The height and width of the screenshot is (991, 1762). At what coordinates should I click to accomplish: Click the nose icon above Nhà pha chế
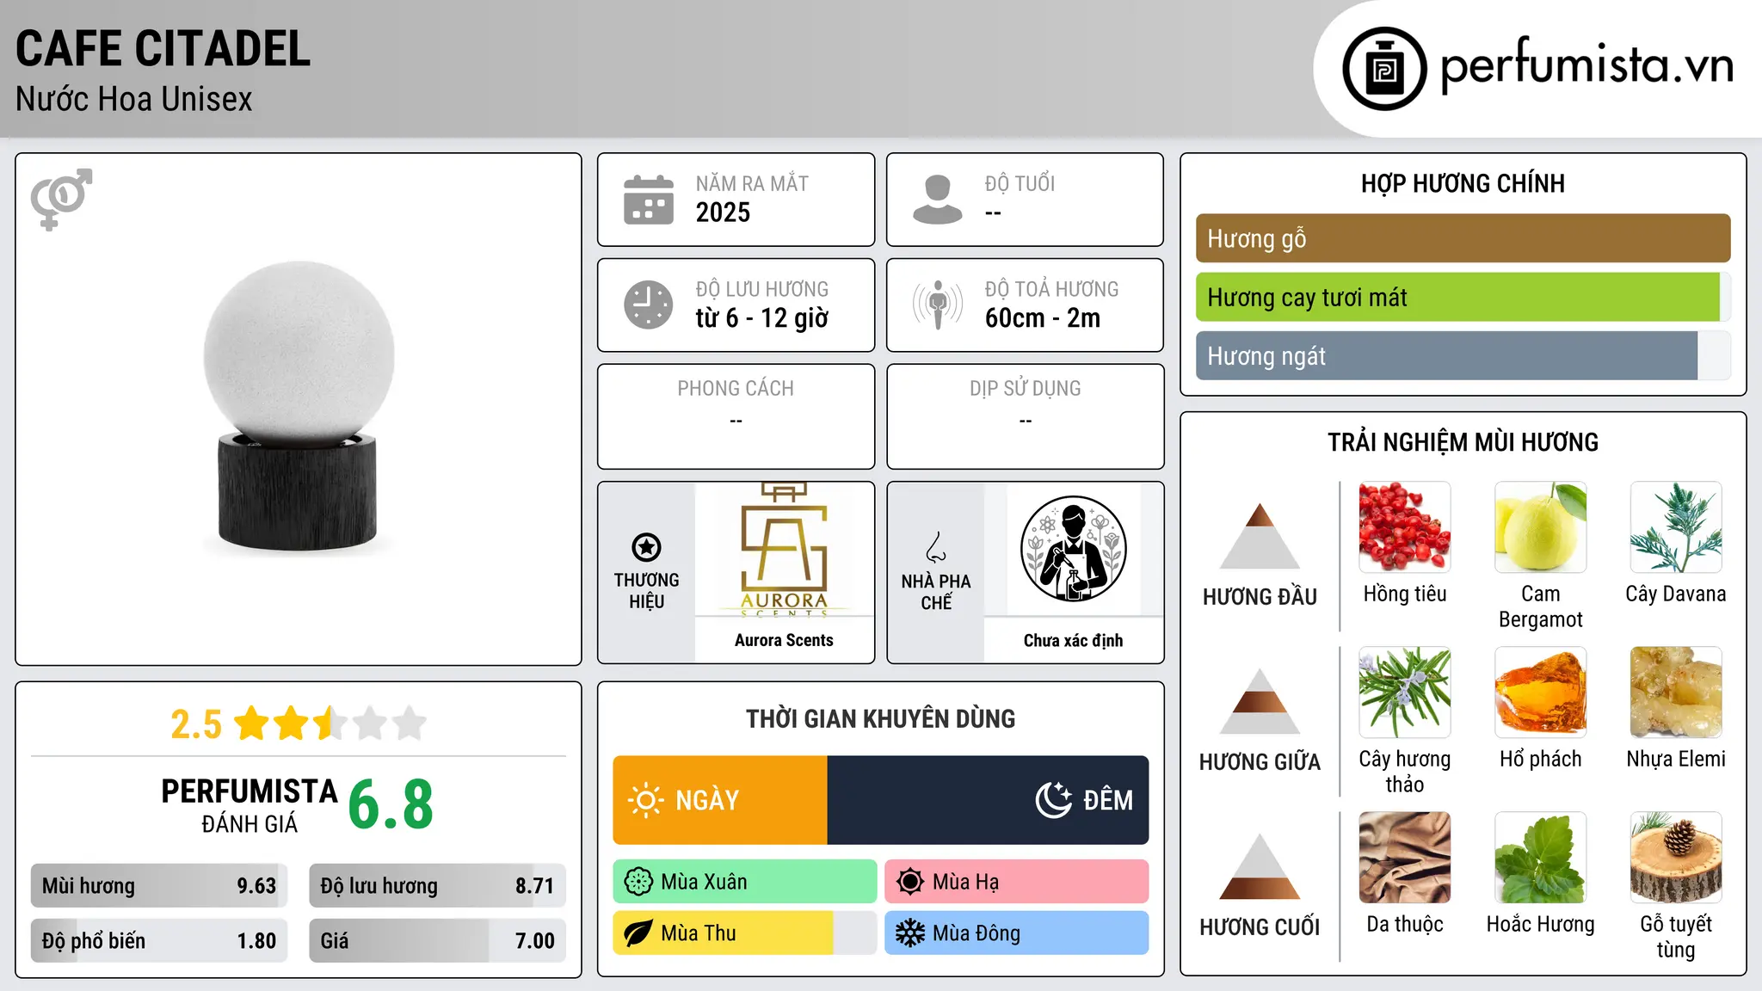tap(936, 547)
